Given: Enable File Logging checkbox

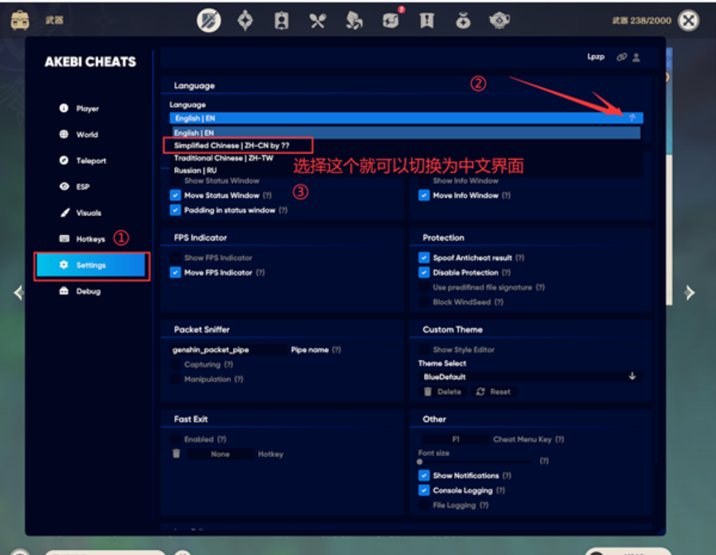Looking at the screenshot, I should [x=424, y=505].
